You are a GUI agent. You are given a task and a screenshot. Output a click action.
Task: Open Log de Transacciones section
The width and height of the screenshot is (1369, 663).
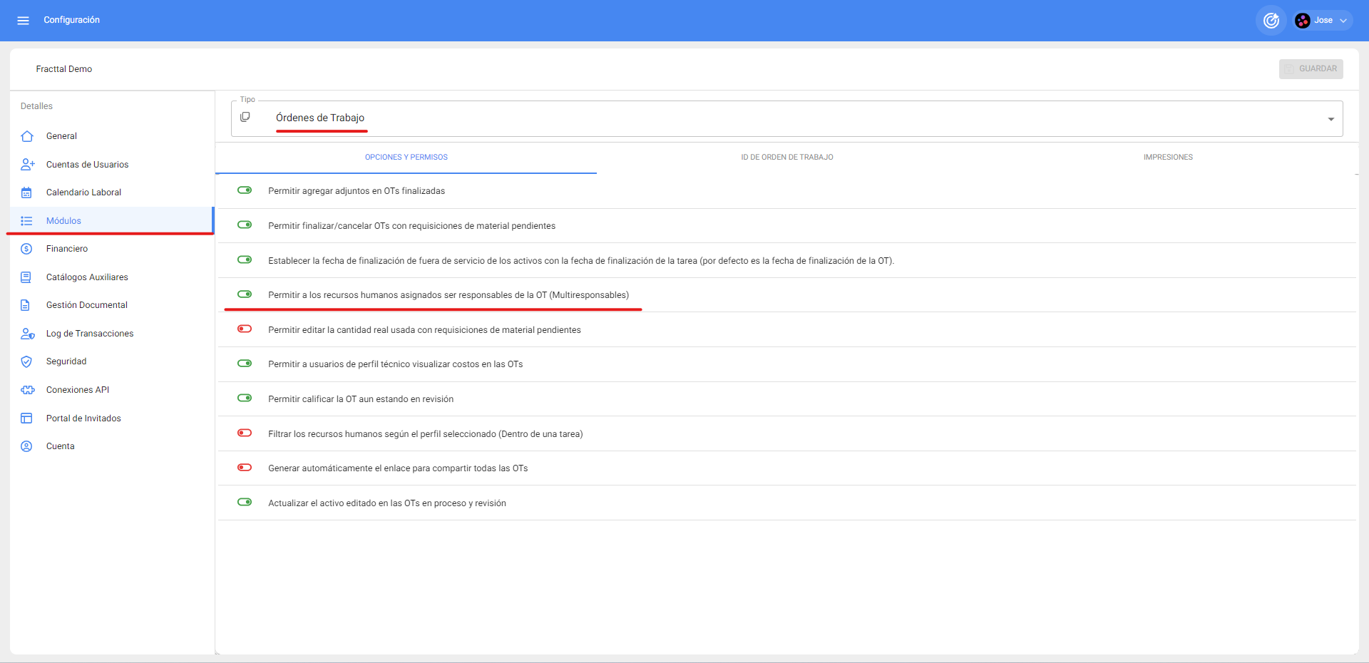[90, 334]
